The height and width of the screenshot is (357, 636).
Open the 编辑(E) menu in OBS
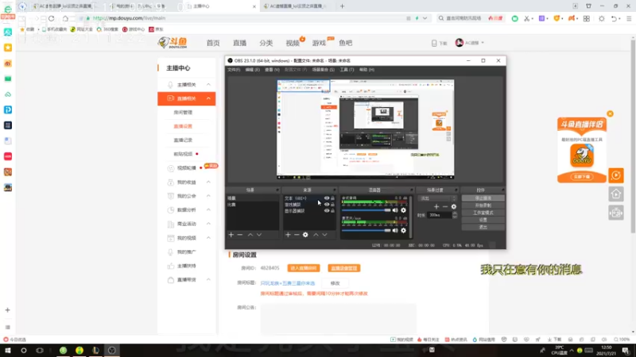tap(252, 70)
